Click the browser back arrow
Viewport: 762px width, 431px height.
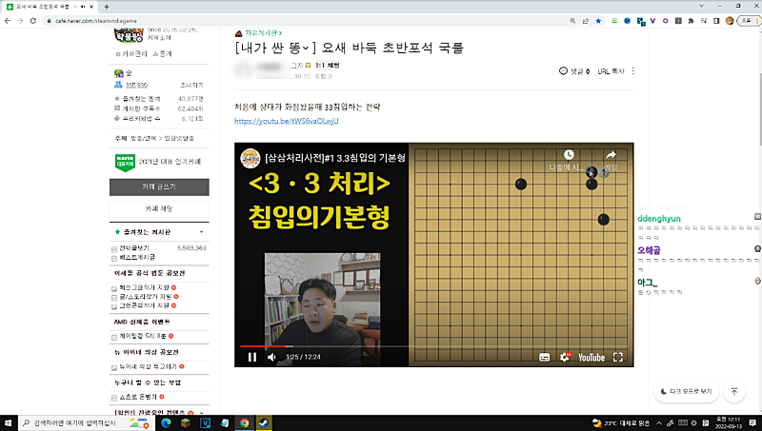8,21
